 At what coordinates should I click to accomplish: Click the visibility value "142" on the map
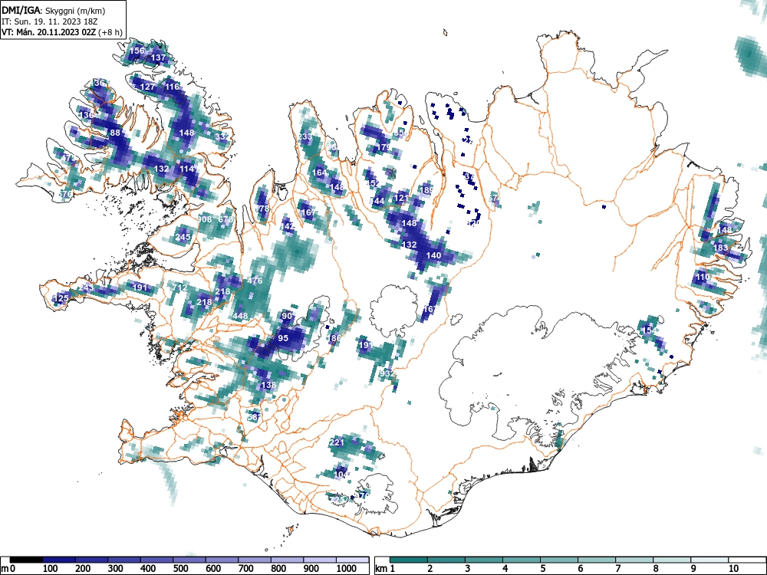pos(287,226)
